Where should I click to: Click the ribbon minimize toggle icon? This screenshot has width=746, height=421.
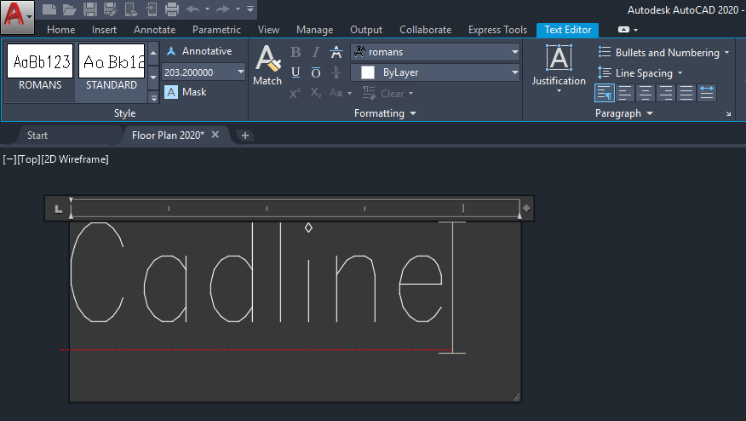tap(623, 30)
